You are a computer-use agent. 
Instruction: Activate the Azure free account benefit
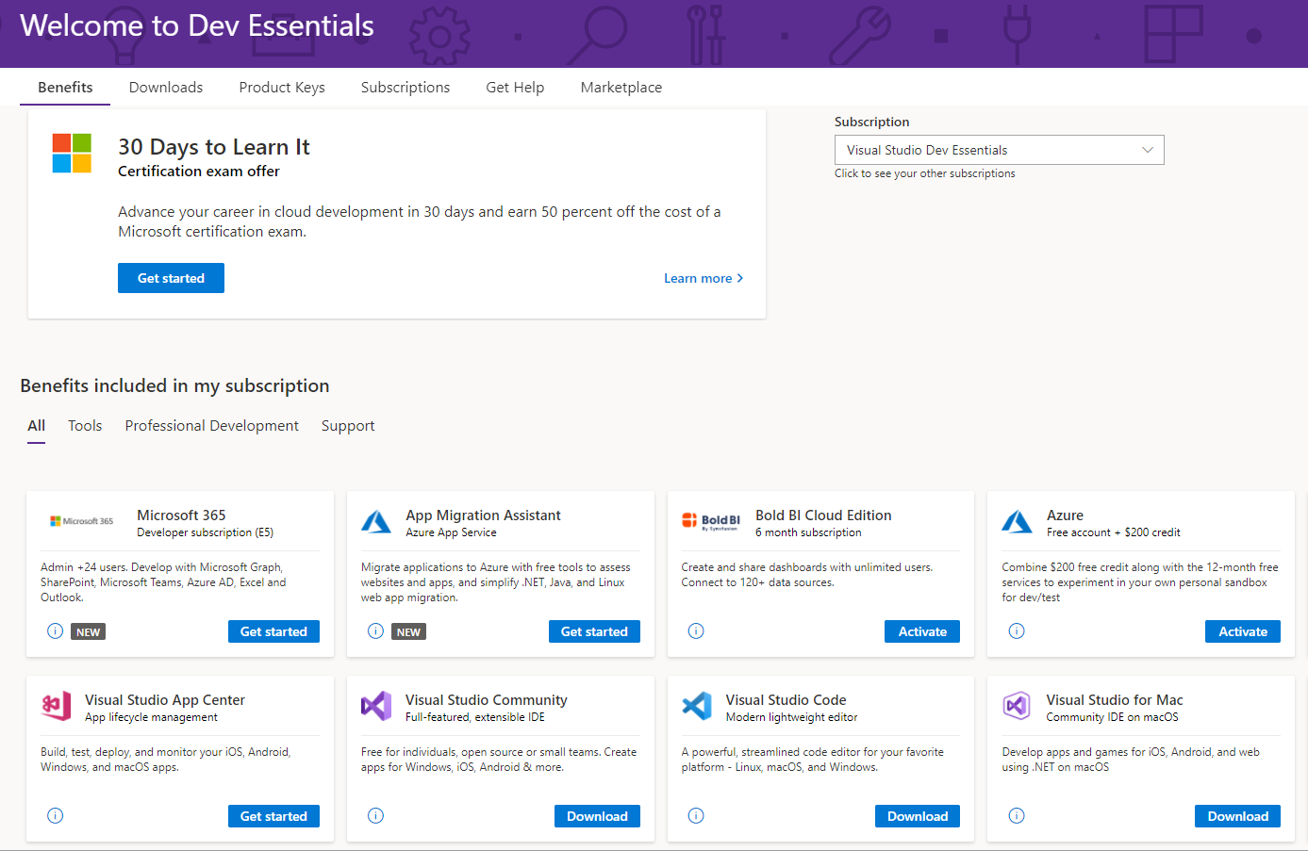pos(1243,631)
